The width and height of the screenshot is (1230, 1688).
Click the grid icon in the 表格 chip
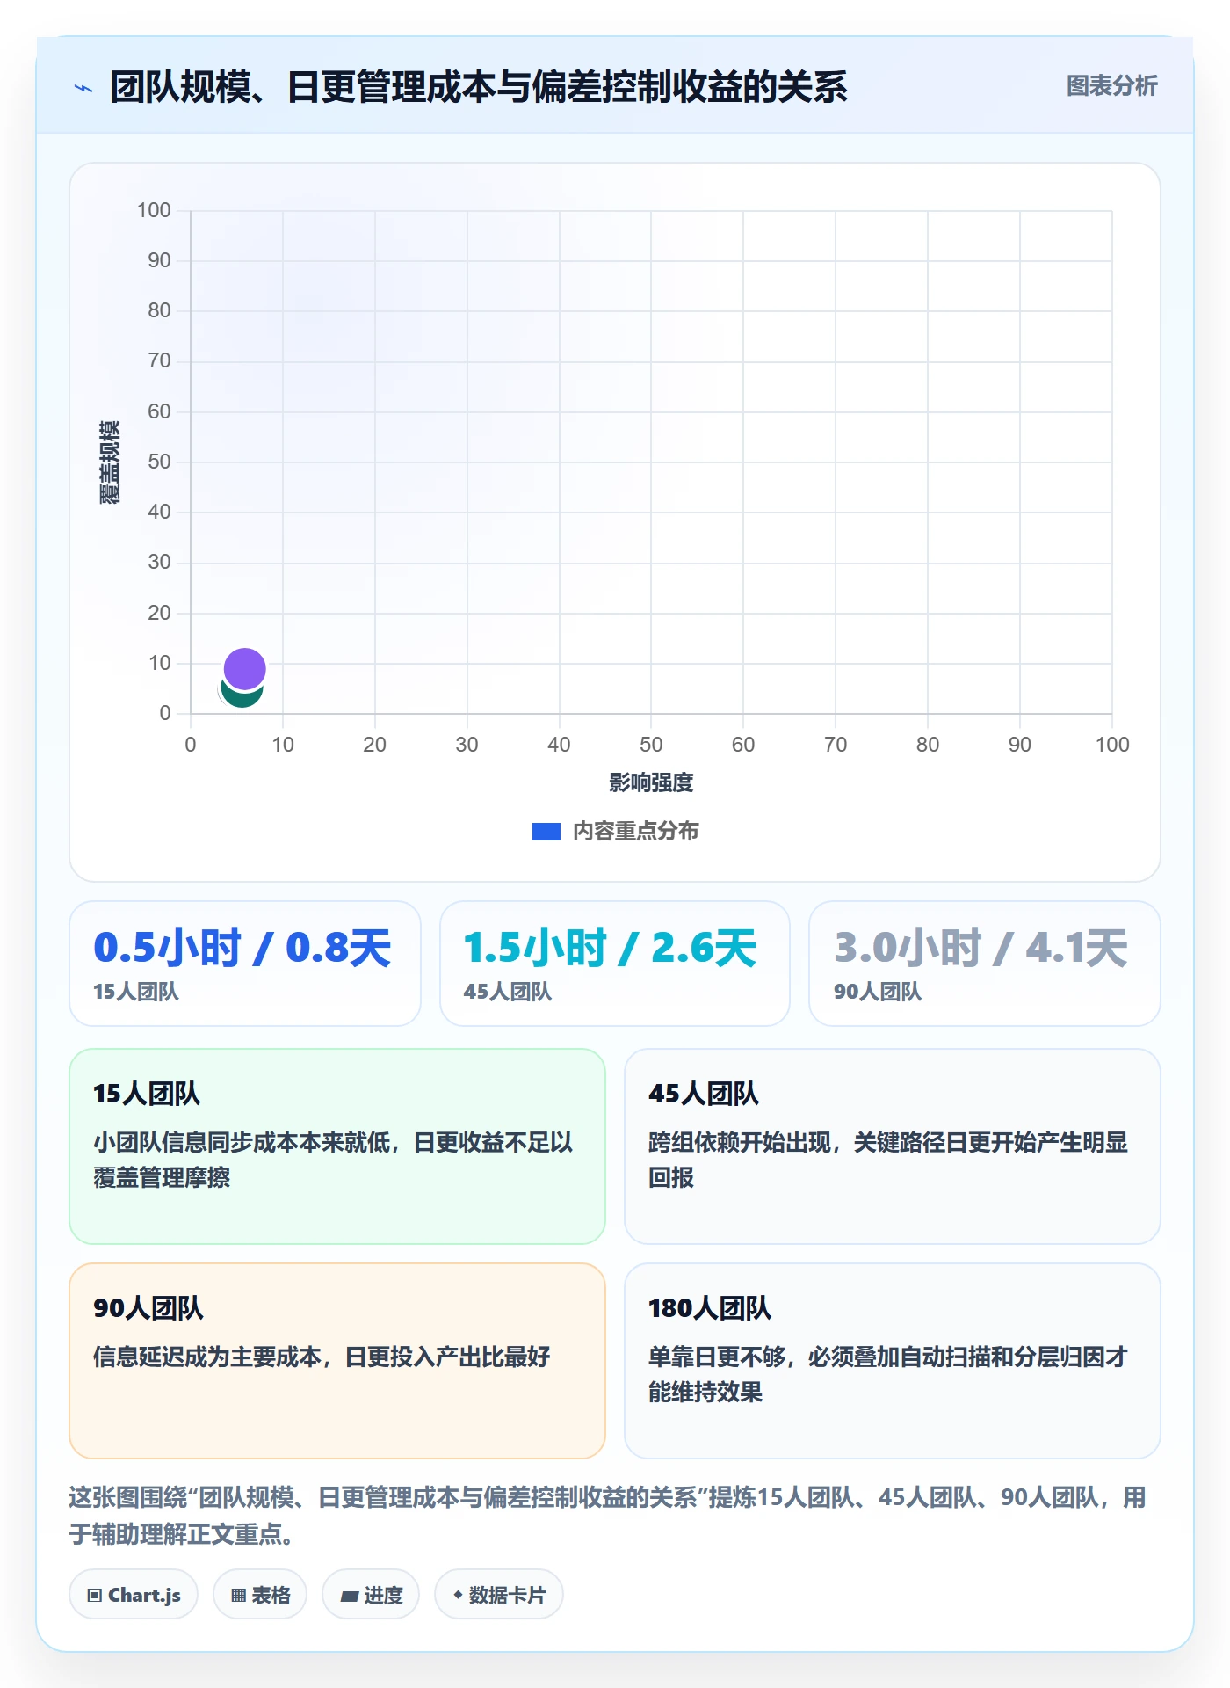coord(239,1596)
